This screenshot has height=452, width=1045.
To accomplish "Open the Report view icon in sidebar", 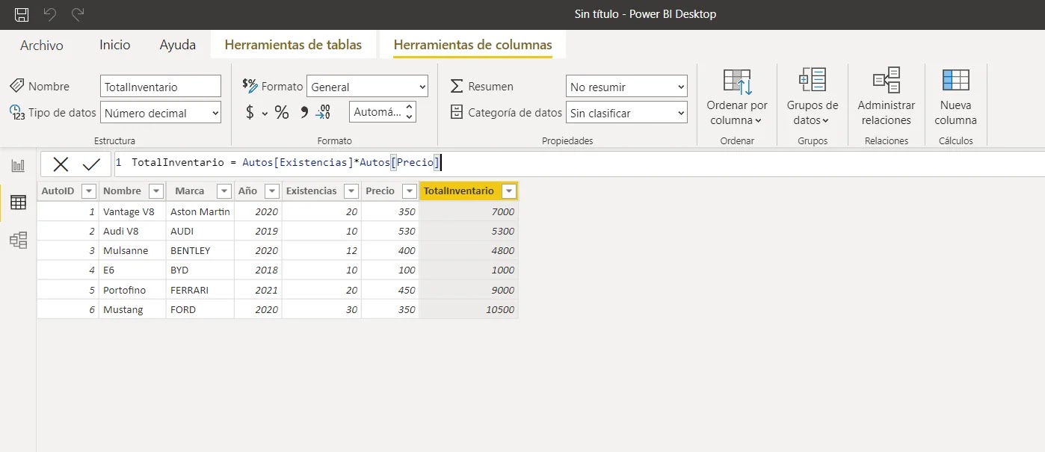I will tap(18, 166).
